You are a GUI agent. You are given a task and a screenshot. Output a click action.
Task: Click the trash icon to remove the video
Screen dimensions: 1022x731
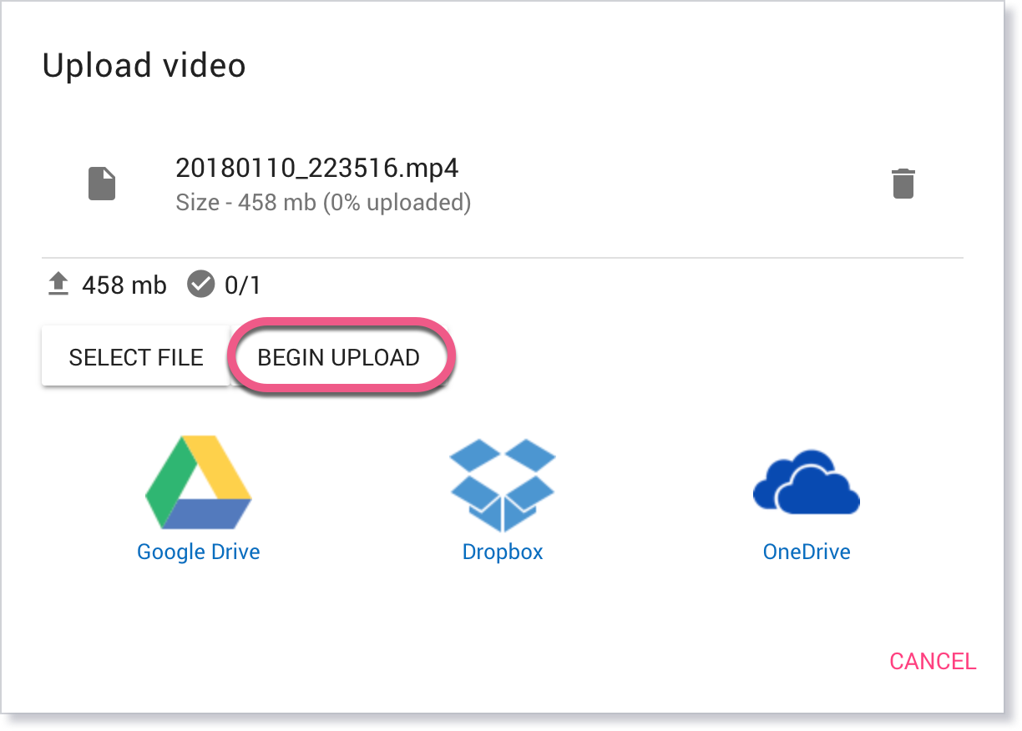click(x=903, y=184)
